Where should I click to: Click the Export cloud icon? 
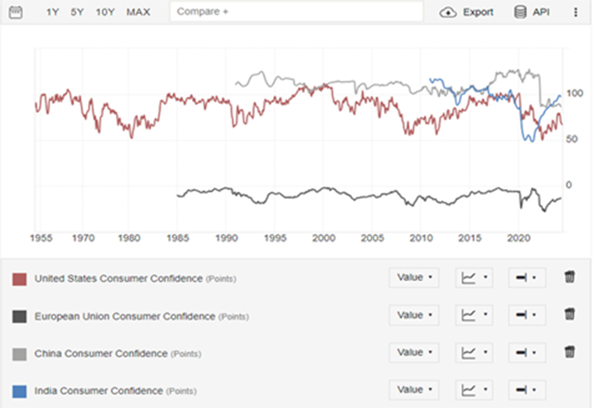pyautogui.click(x=448, y=12)
